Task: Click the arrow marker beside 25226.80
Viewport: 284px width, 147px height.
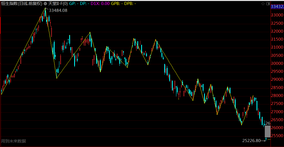Action: (263, 140)
